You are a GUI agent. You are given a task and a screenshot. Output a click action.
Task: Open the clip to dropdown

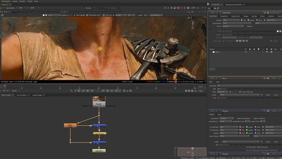233,26
